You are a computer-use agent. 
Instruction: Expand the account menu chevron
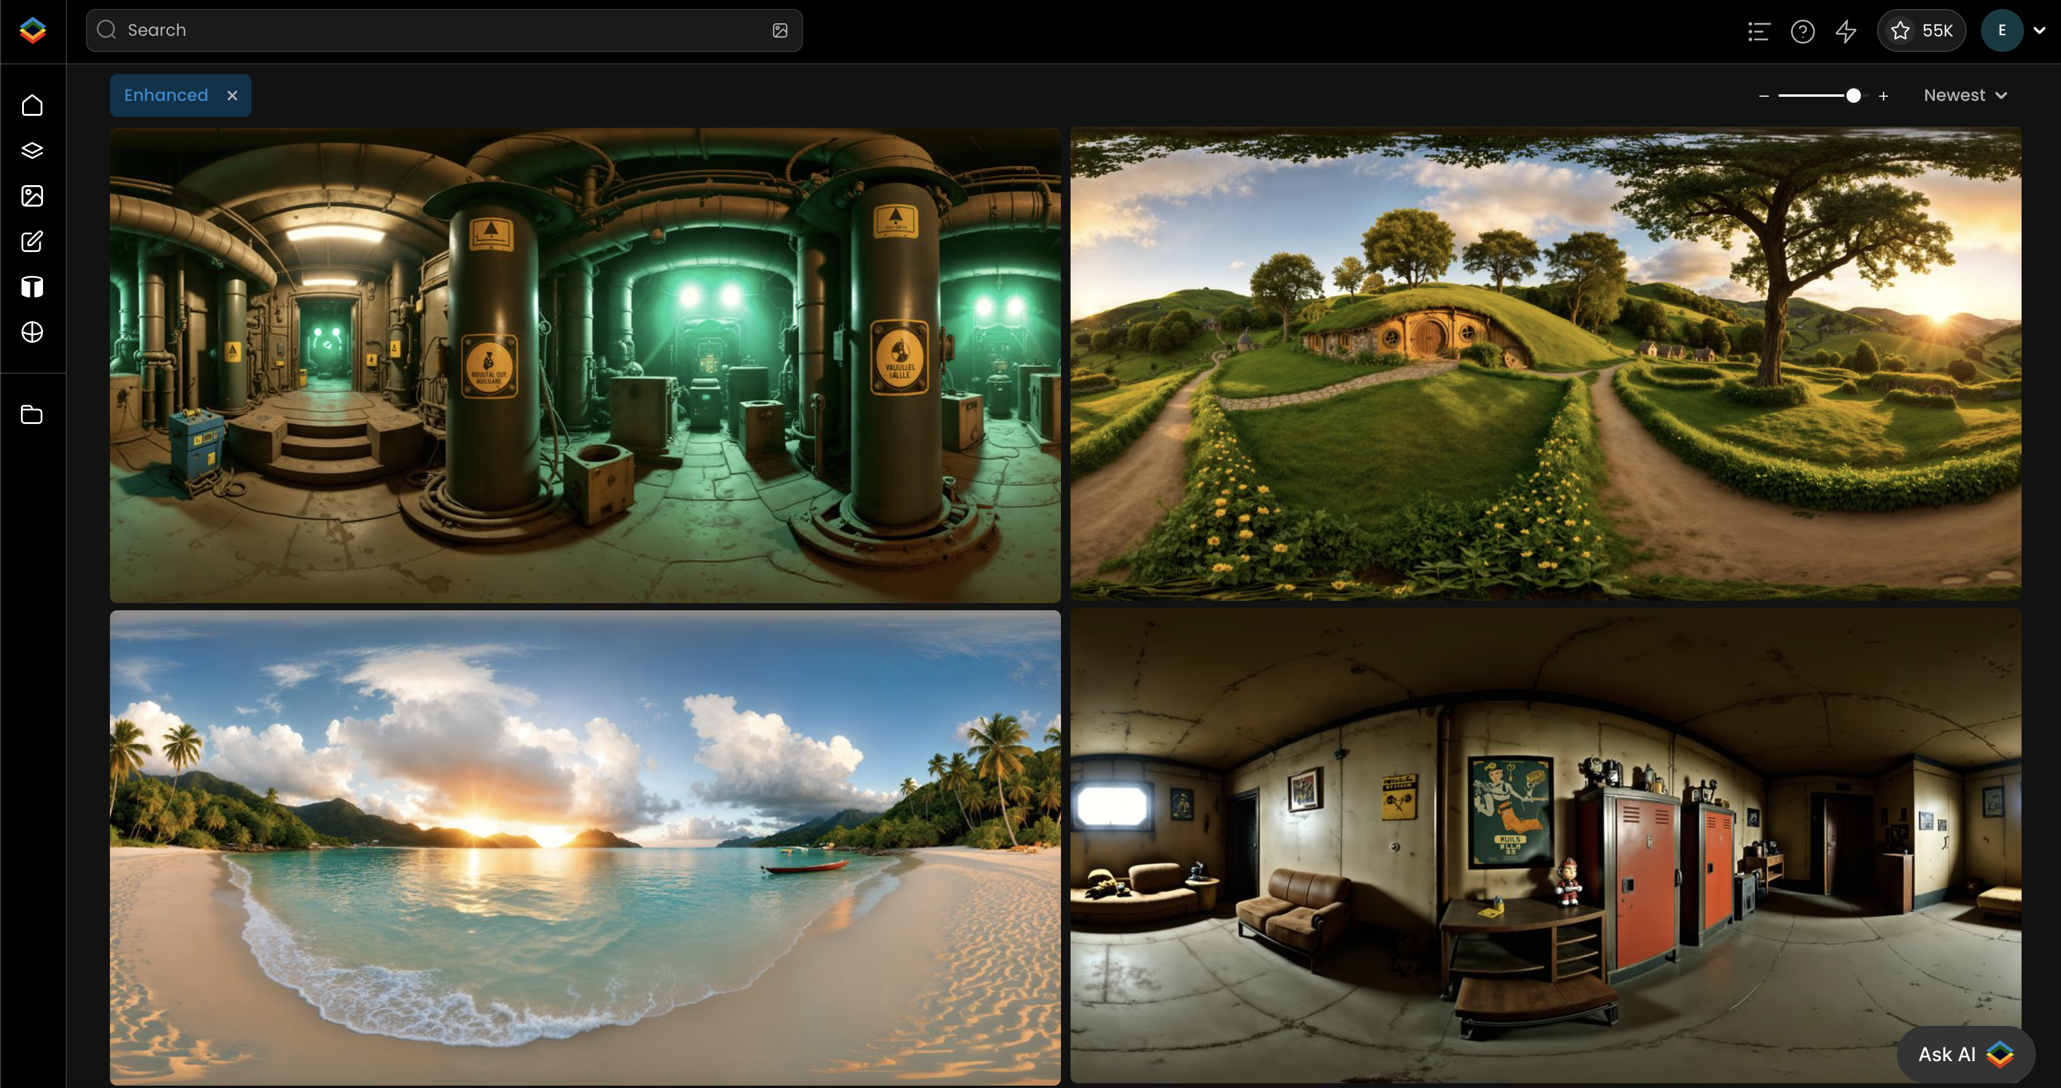pos(2039,30)
